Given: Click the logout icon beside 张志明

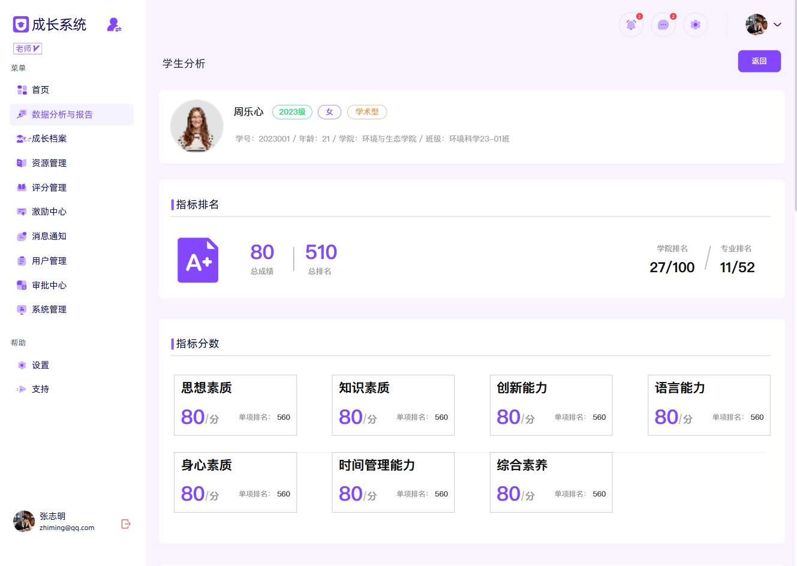Looking at the screenshot, I should coord(126,524).
